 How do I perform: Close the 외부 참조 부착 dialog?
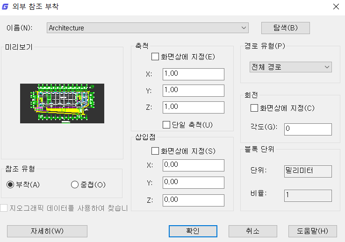coord(336,7)
